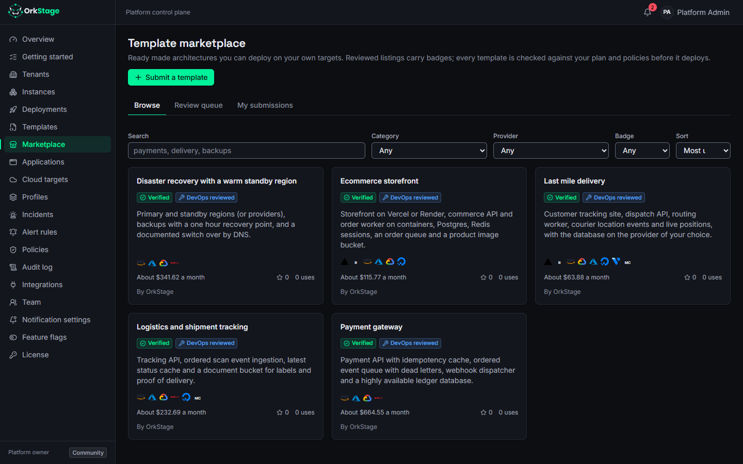Image resolution: width=743 pixels, height=464 pixels.
Task: Click the Team people icon
Action: (x=13, y=302)
